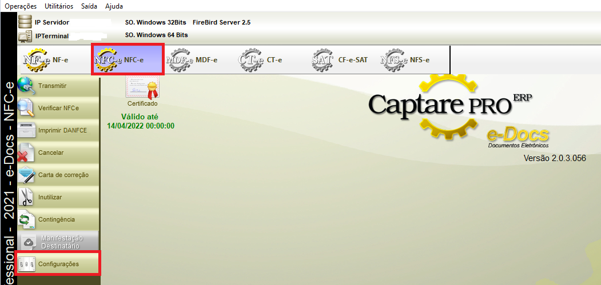Open the Ajuda menu
The image size is (601, 285).
point(114,6)
